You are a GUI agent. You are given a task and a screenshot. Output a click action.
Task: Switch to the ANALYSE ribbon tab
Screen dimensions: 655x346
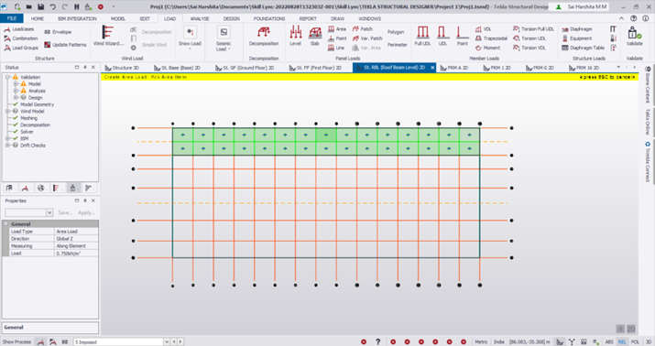[200, 19]
